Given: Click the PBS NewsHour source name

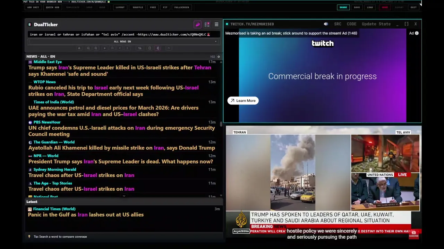Looking at the screenshot, I should [47, 122].
